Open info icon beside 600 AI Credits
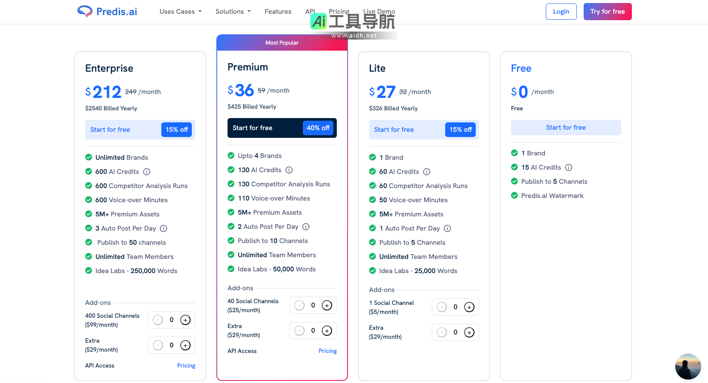708x383 pixels. [x=147, y=172]
